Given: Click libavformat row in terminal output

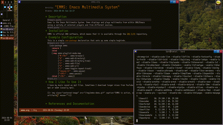Looking at the screenshot, I should click(158, 104).
